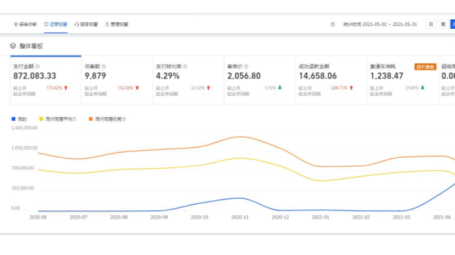455x255 pixels.
Task: Click red up arrow beside 604.71%
Action: (351, 88)
